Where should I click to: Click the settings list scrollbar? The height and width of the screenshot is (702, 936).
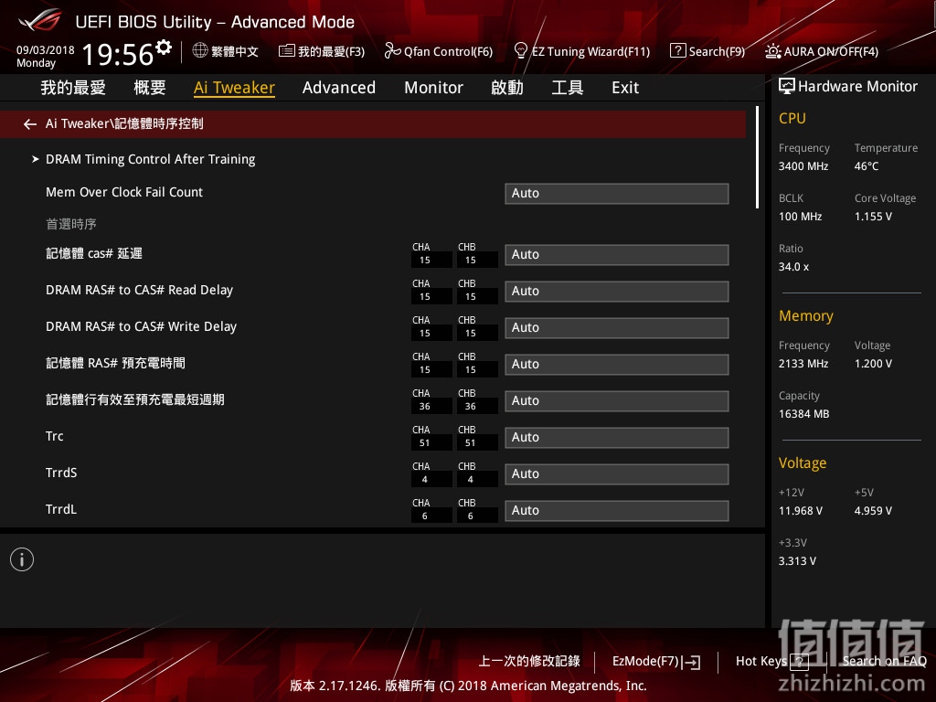pyautogui.click(x=757, y=157)
